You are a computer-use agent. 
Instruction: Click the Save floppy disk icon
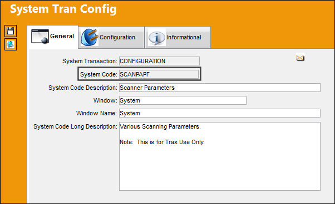(x=11, y=31)
